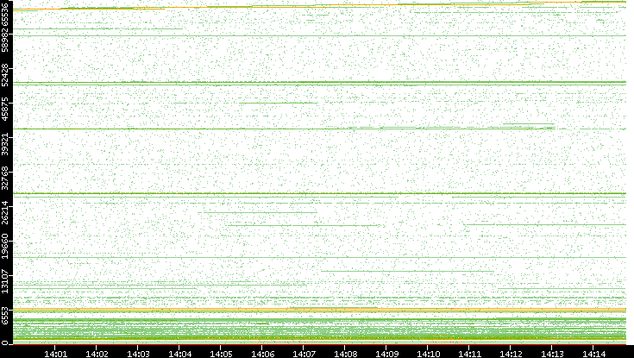Select the 45875 vertical axis label
The width and height of the screenshot is (634, 358).
[4, 110]
